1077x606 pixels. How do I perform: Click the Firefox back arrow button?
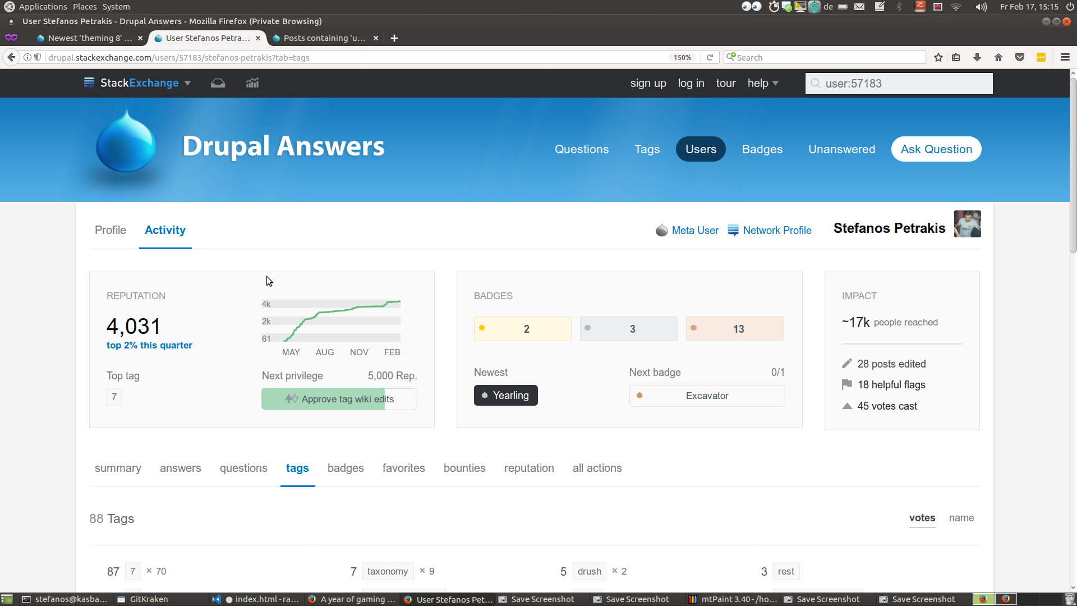(x=11, y=57)
